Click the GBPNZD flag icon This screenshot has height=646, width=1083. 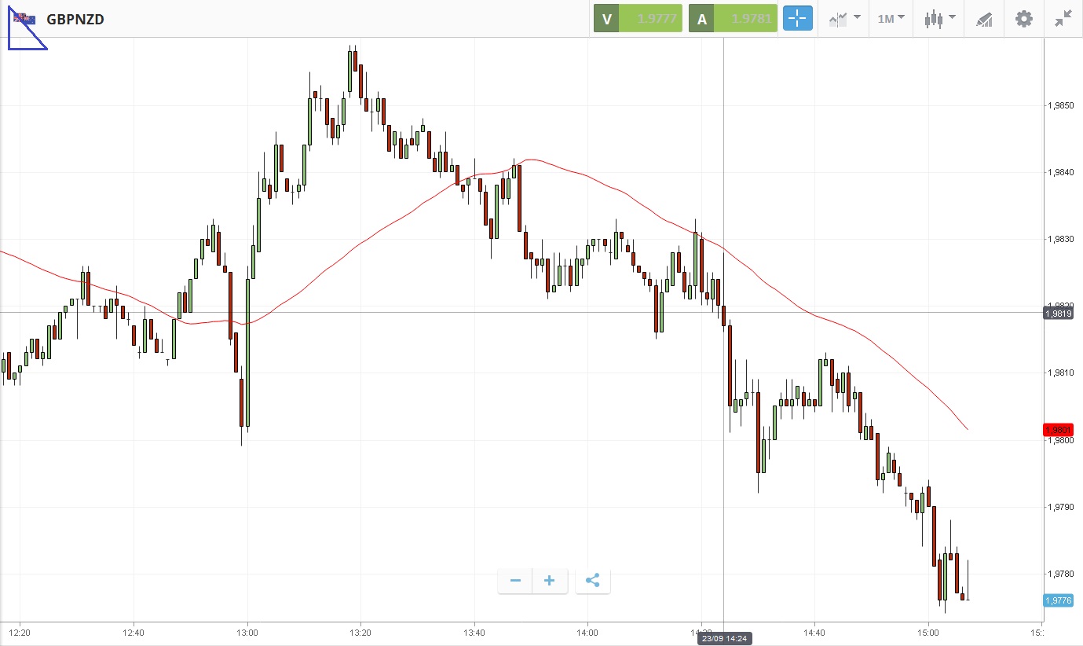pos(24,19)
